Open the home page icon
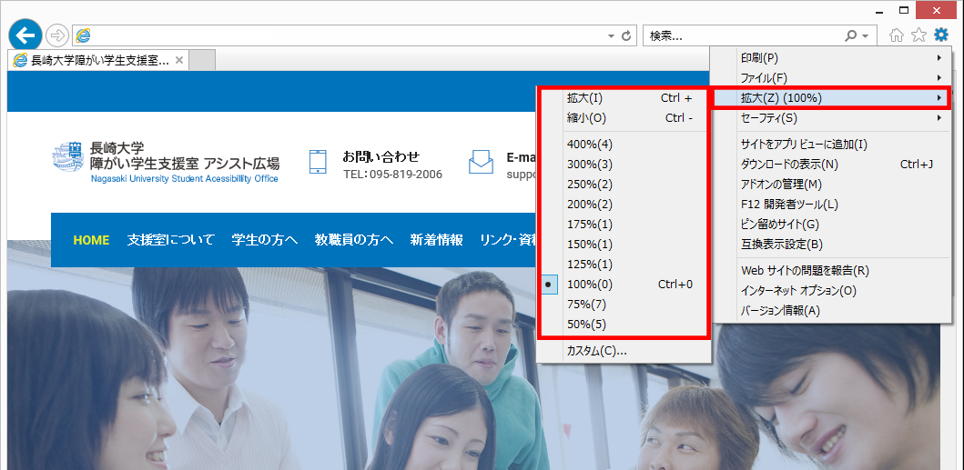The image size is (964, 470). pyautogui.click(x=897, y=35)
